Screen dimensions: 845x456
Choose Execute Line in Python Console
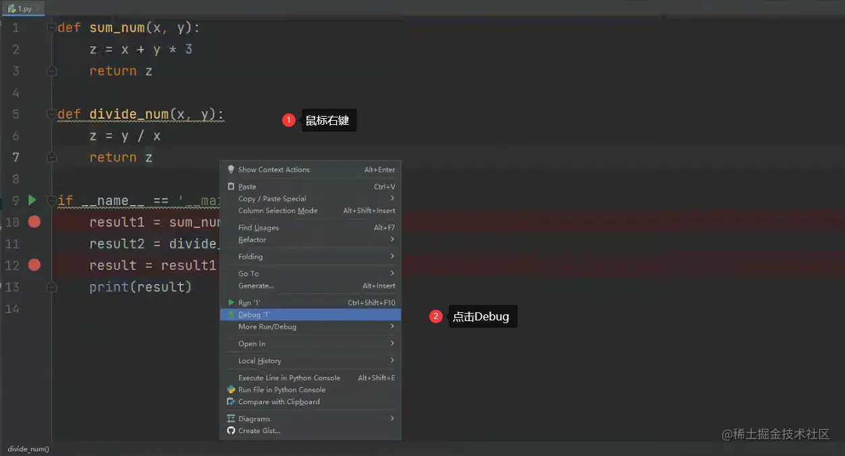pyautogui.click(x=310, y=377)
